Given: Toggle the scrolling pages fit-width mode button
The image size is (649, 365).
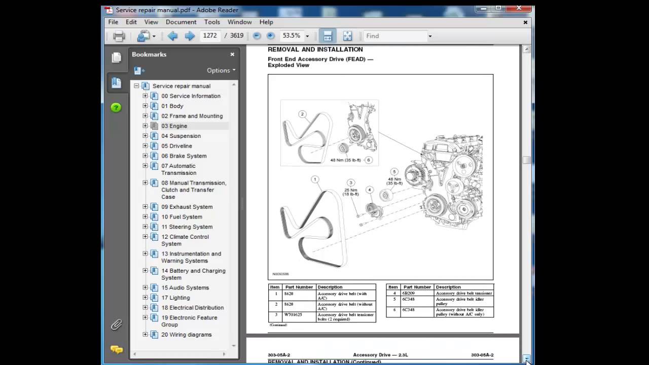Looking at the screenshot, I should [328, 36].
